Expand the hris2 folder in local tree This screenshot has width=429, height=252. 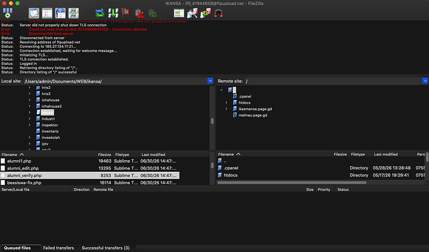30,88
